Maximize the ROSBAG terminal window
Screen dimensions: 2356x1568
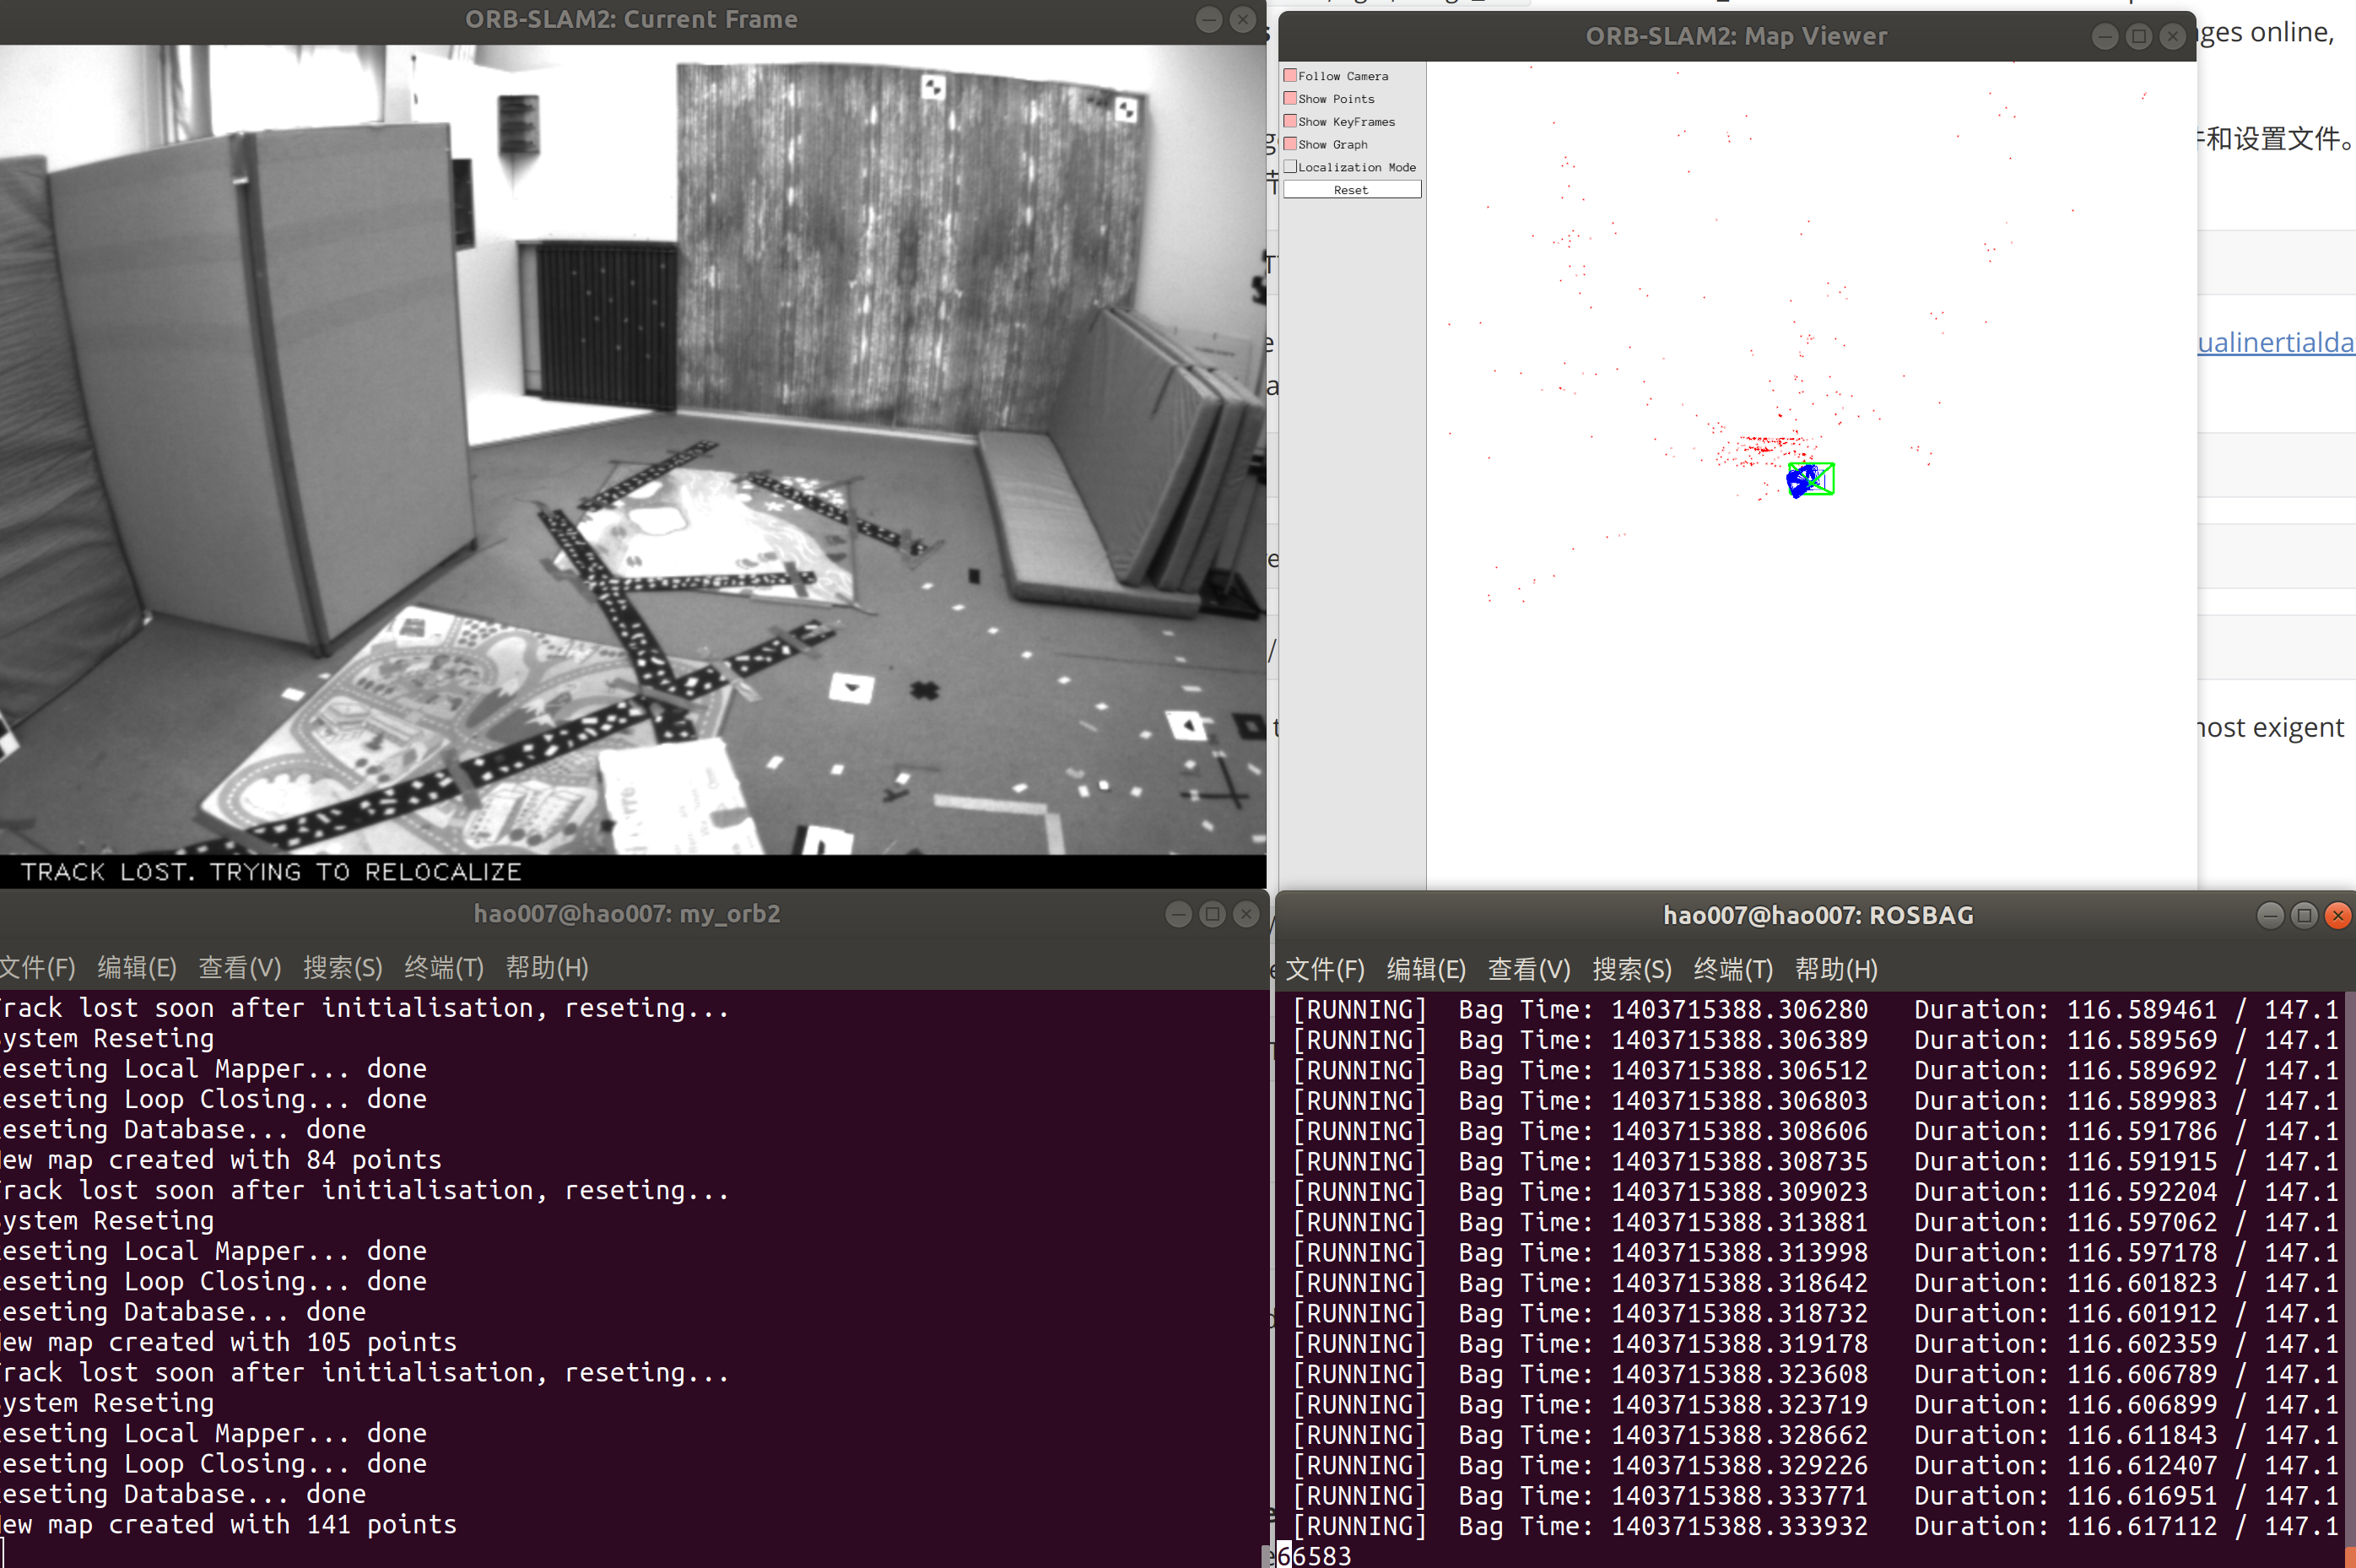[x=2305, y=915]
